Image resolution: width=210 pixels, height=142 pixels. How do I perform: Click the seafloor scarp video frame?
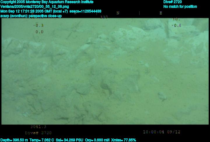click(x=105, y=71)
